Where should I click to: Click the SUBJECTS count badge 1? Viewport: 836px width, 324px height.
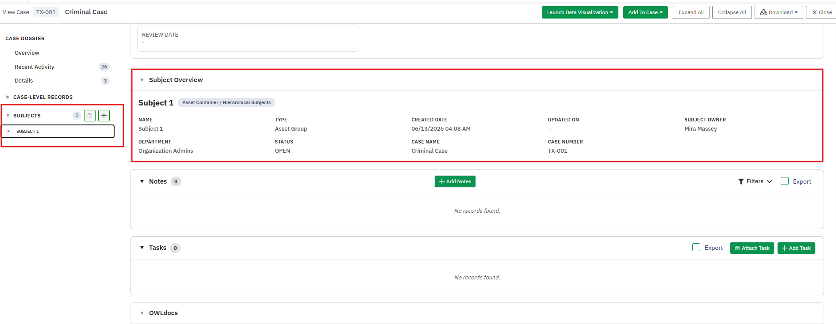tap(77, 116)
